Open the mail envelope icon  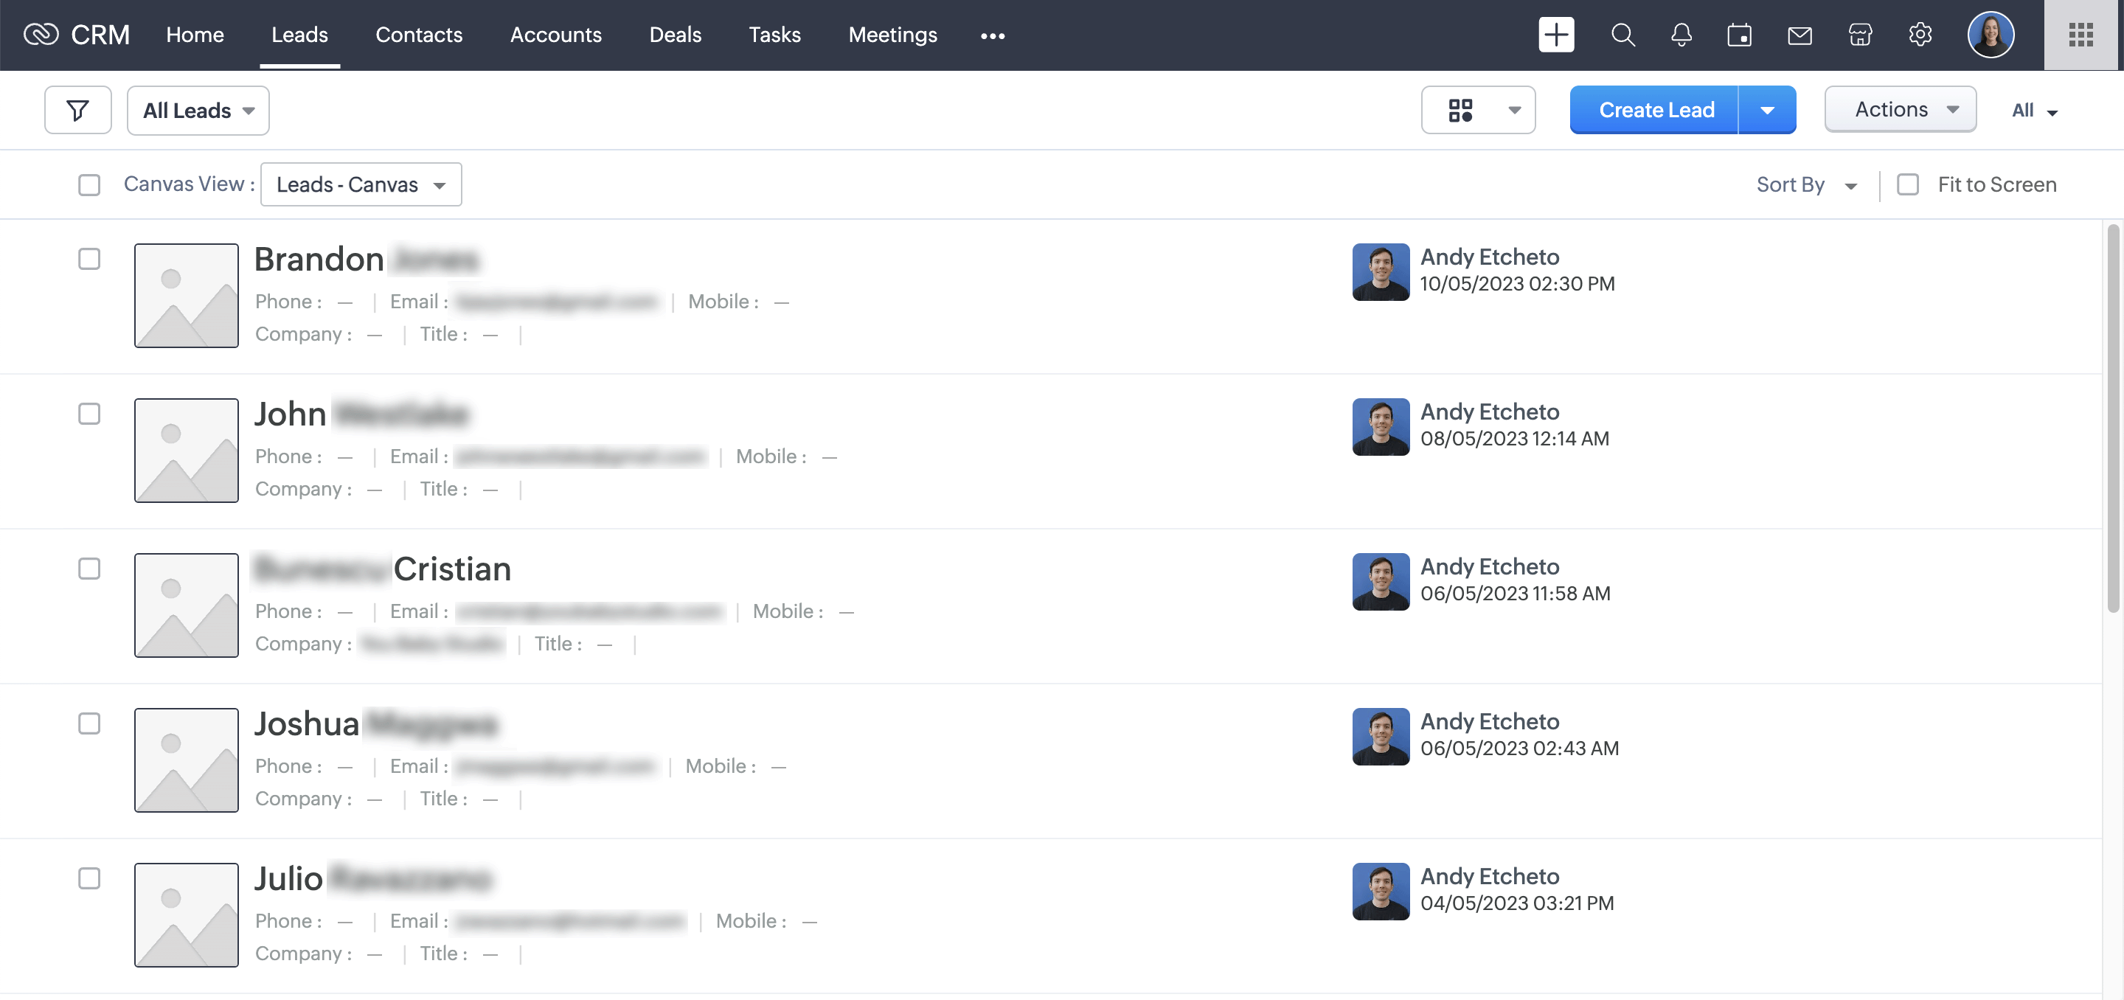[1799, 35]
